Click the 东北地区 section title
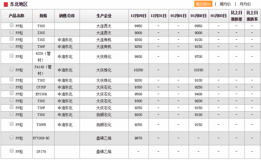This screenshot has width=261, height=160. point(19,4)
